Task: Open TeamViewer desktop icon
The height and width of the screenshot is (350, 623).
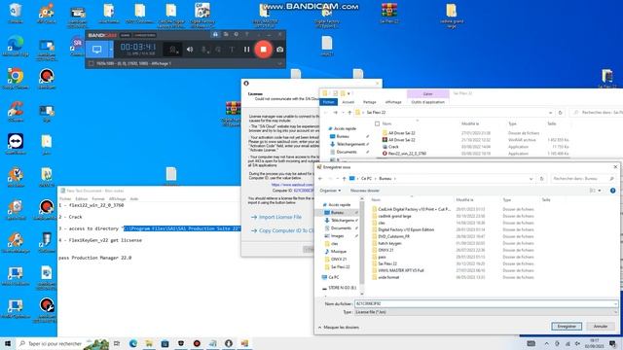Action: click(x=16, y=144)
